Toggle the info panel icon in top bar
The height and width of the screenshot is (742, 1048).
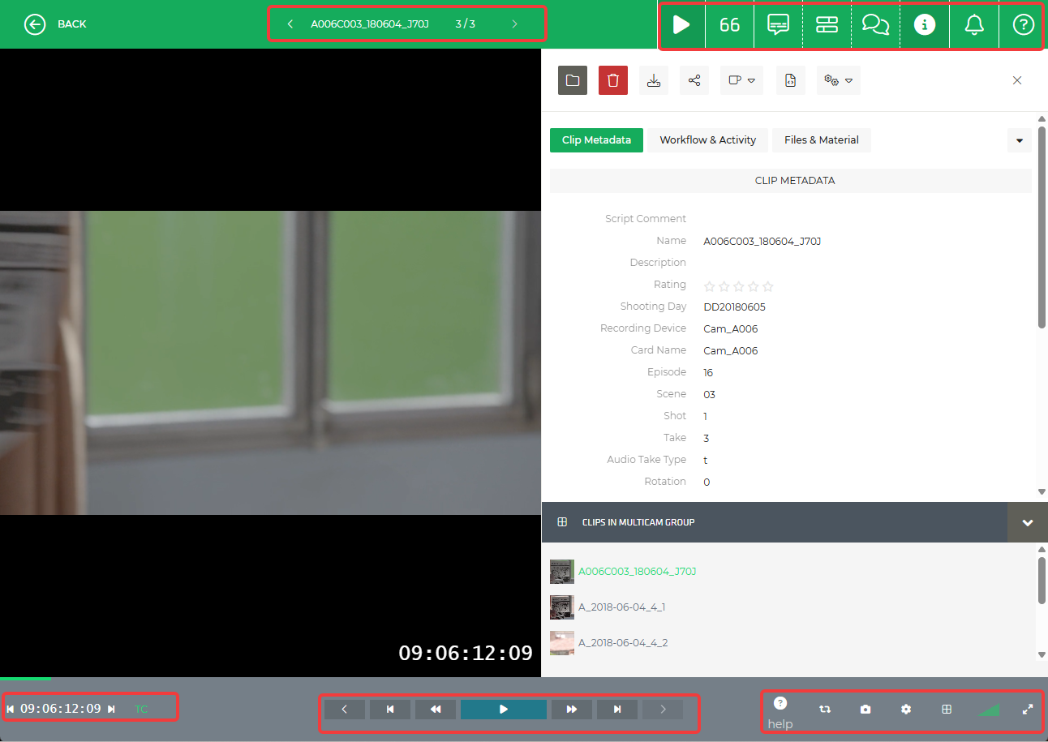[924, 24]
